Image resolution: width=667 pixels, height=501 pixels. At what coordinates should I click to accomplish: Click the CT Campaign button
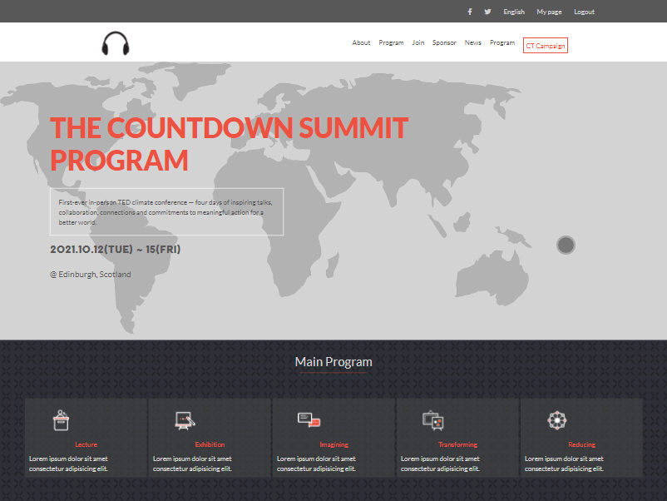pos(546,46)
